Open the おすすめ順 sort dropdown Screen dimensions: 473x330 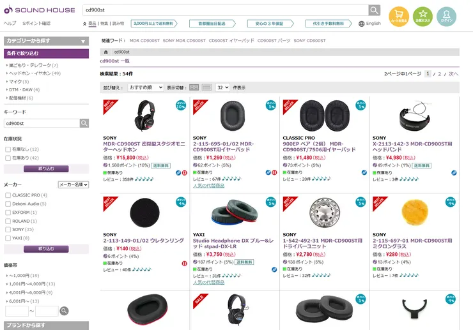(145, 87)
